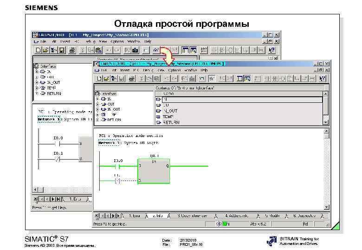This screenshot has height=250, width=362.
Task: Open the Debug menu in front window
Action: [x=148, y=70]
